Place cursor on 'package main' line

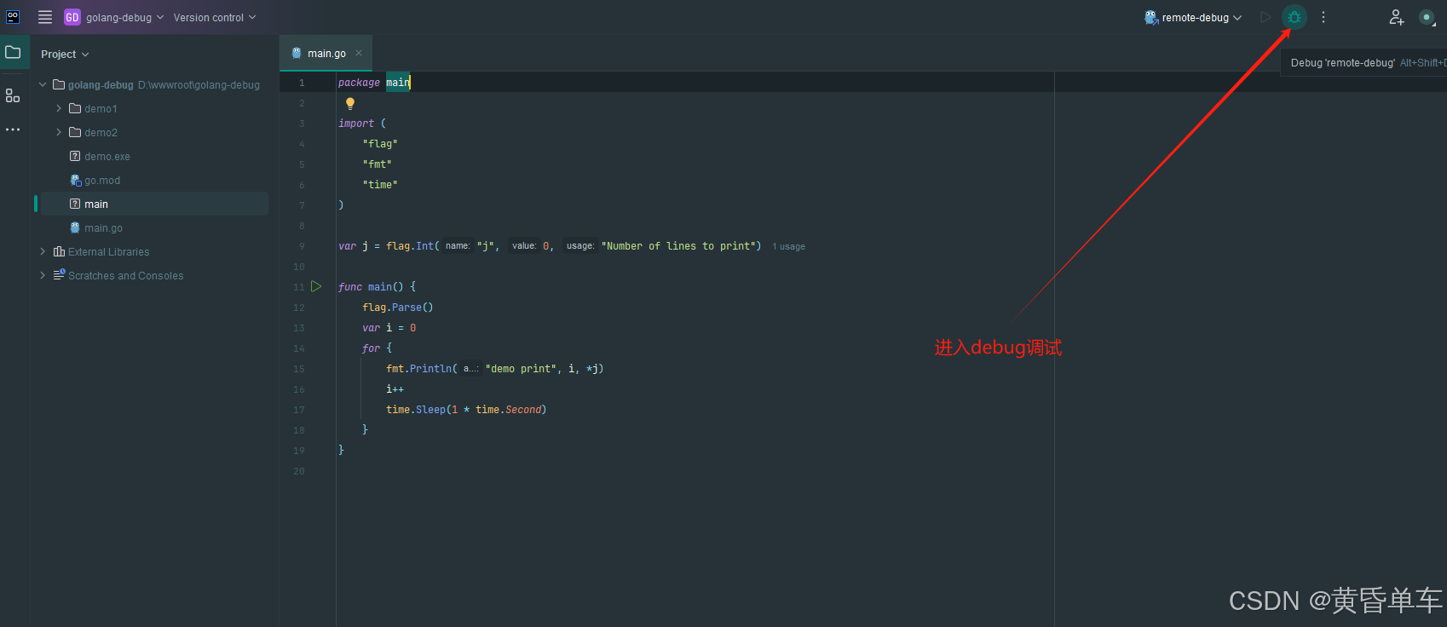pyautogui.click(x=374, y=83)
